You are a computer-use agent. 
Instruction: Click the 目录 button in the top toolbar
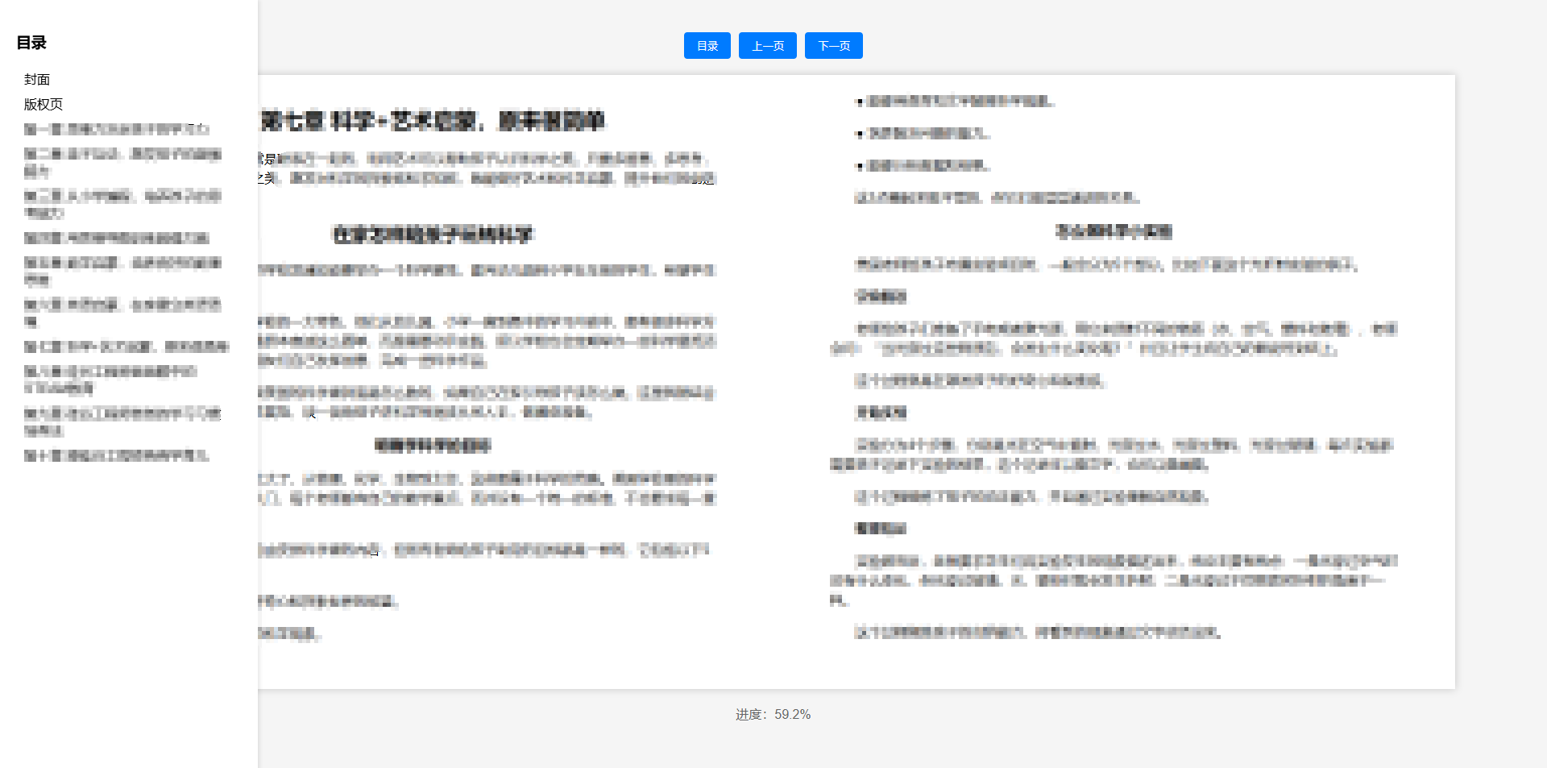coord(707,45)
